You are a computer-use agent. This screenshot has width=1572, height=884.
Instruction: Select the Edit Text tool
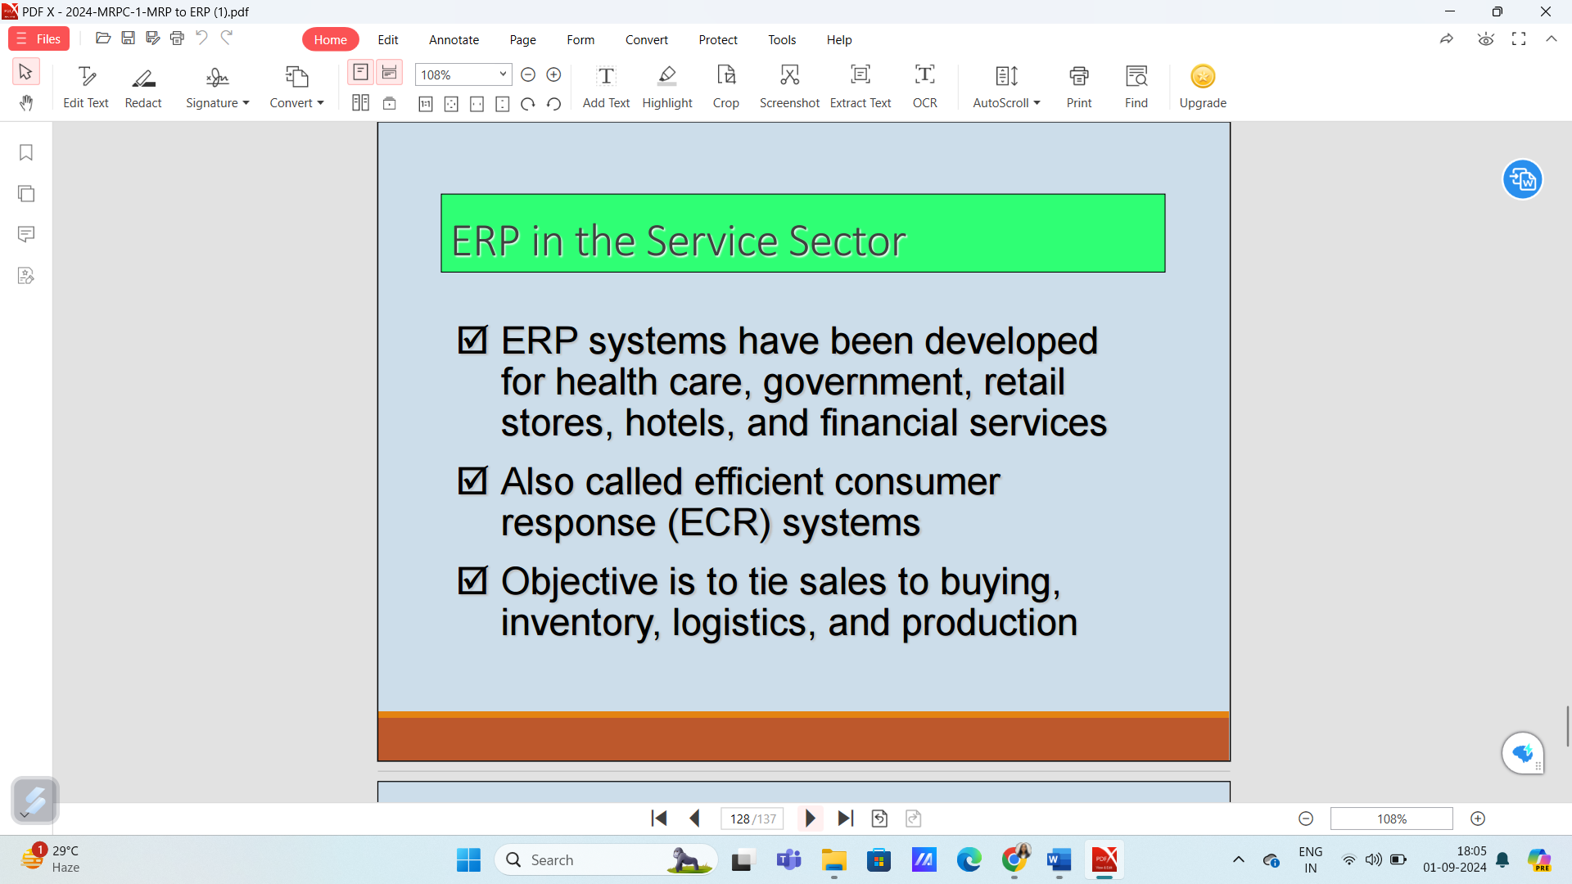(86, 87)
